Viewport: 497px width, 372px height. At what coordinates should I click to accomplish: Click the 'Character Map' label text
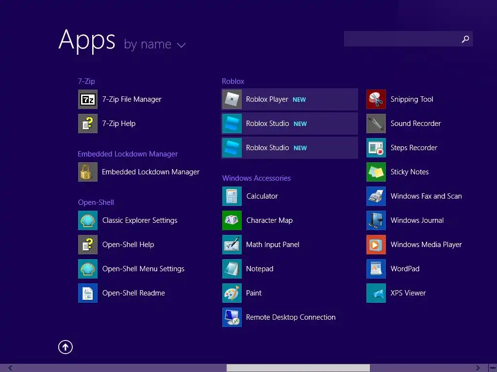point(269,220)
